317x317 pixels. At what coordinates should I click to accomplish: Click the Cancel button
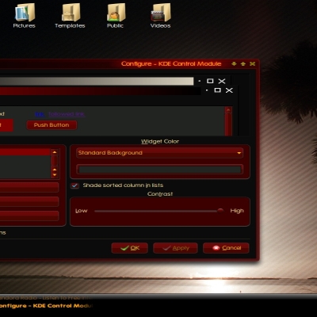226,248
